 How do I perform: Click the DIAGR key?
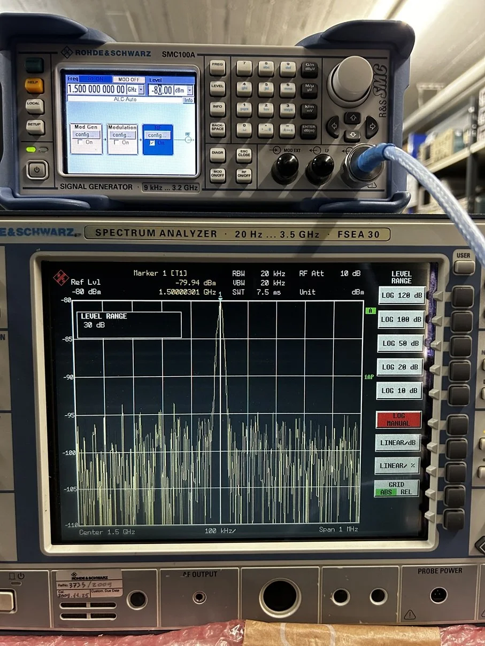pos(217,154)
